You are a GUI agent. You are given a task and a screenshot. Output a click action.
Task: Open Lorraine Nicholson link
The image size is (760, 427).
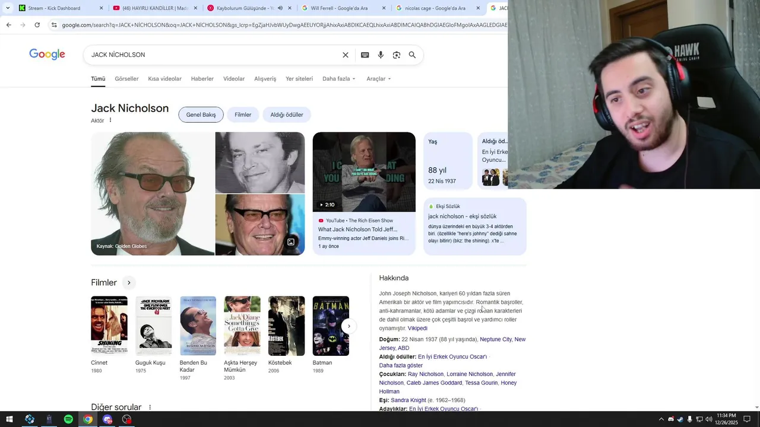470,374
